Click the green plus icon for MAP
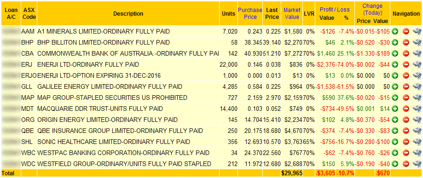The width and height of the screenshot is (423, 178). [395, 98]
